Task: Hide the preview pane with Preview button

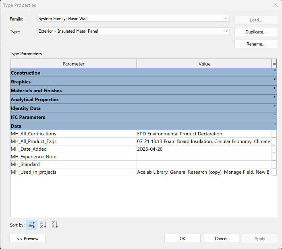Action: click(x=27, y=239)
